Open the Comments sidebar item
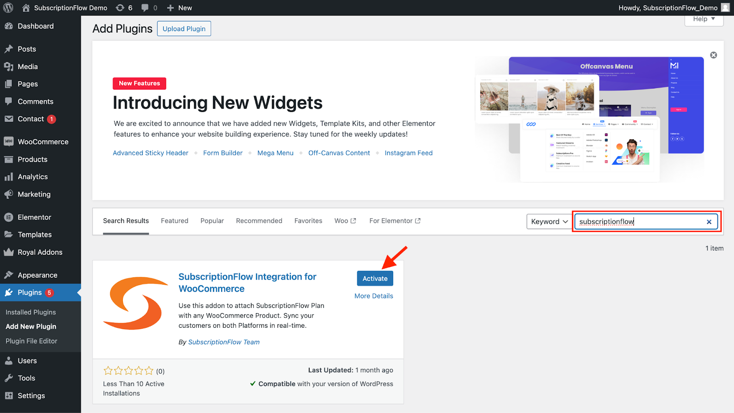Screen dimensions: 734x413 pos(40,101)
